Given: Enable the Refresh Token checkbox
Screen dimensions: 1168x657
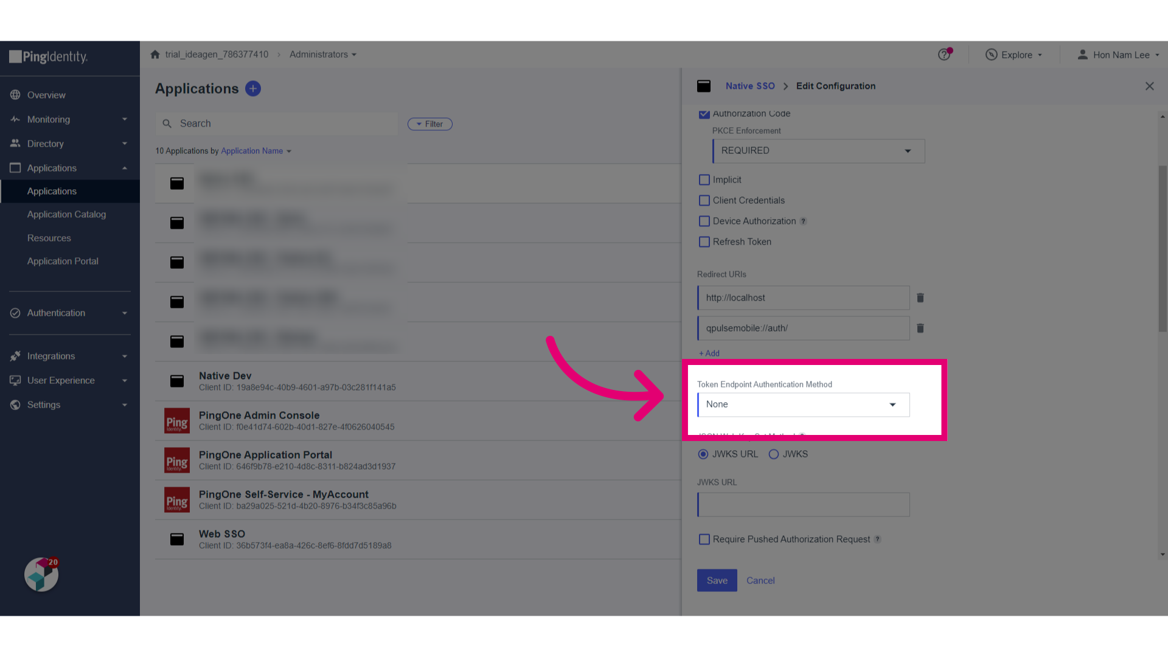Looking at the screenshot, I should pos(704,242).
